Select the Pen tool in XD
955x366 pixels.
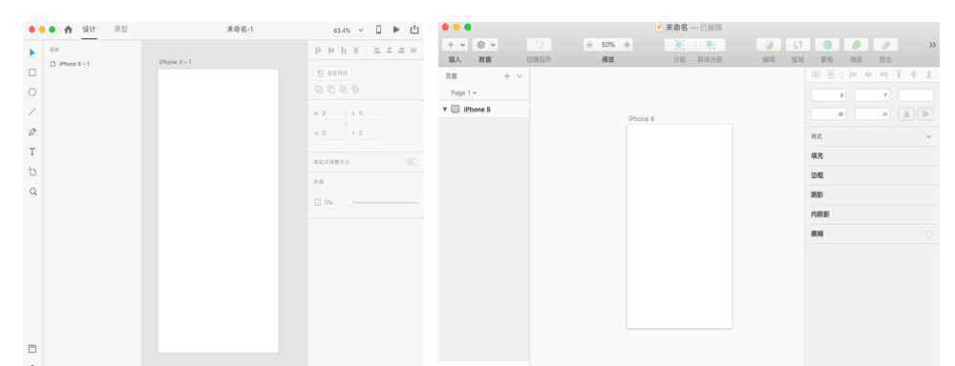32,132
